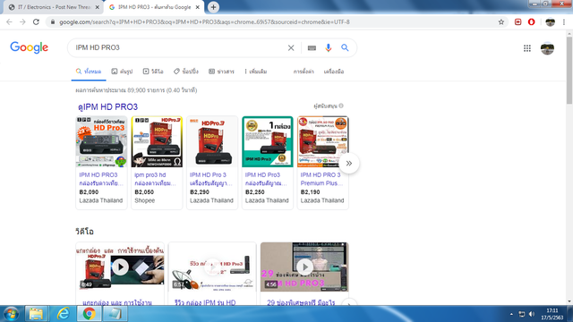
Task: Open the 'IPM HD PRO3' shopping heading link
Action: pyautogui.click(x=107, y=106)
